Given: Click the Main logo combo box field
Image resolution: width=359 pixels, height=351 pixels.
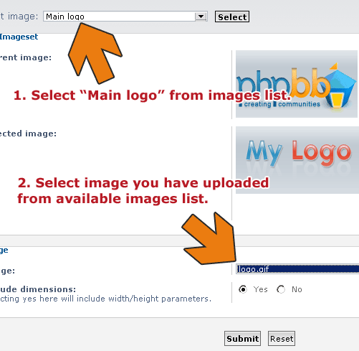Looking at the screenshot, I should tap(125, 17).
